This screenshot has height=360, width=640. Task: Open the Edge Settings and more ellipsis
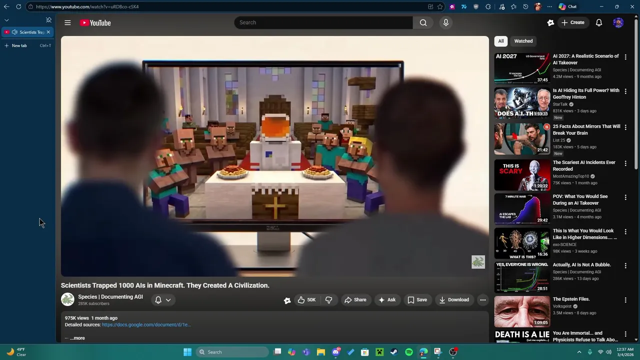click(x=549, y=6)
